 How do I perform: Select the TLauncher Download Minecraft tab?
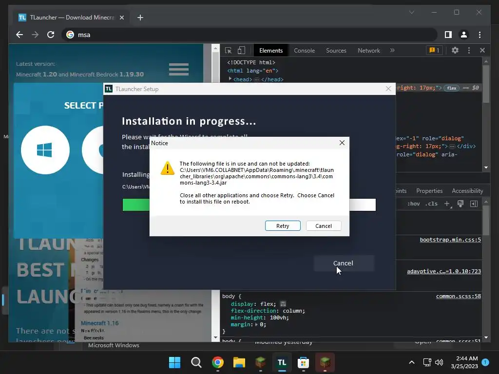(71, 18)
